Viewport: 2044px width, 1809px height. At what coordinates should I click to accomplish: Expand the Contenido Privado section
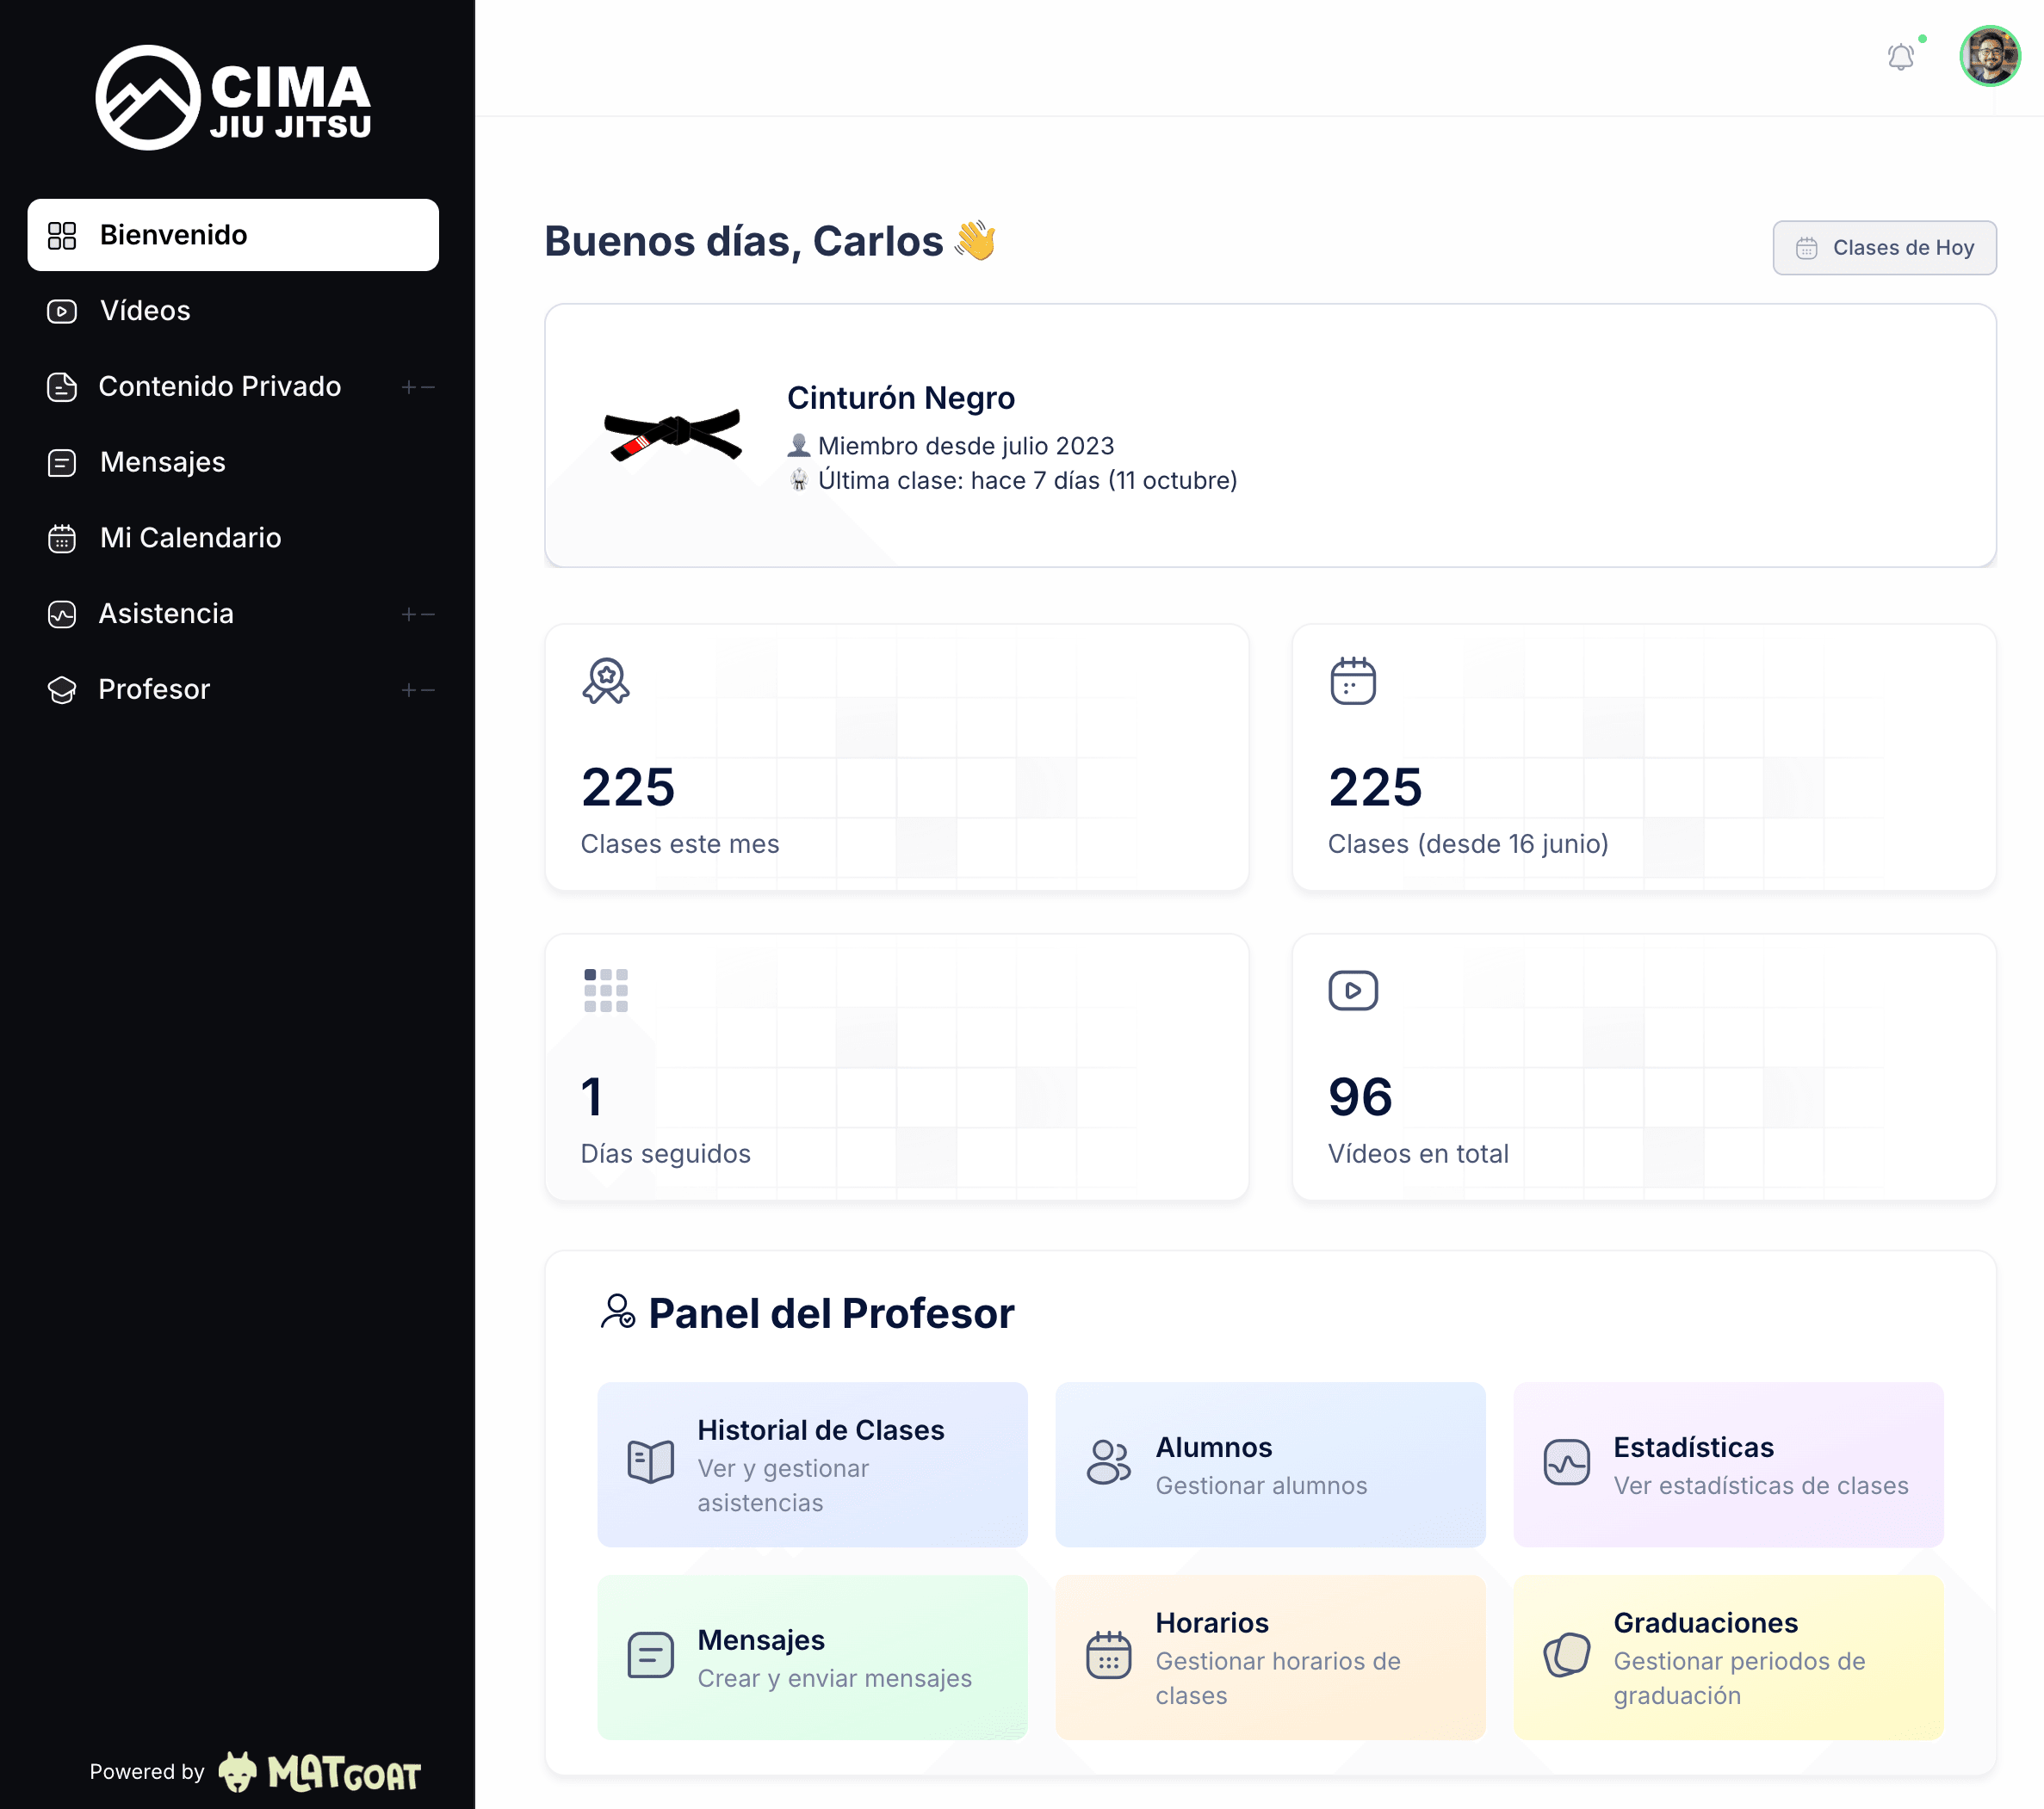[x=408, y=386]
